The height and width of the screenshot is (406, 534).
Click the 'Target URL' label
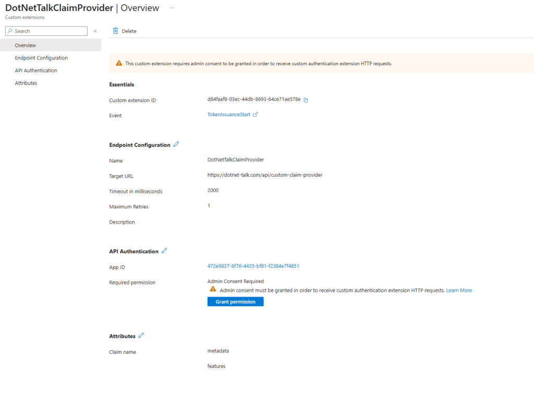121,176
